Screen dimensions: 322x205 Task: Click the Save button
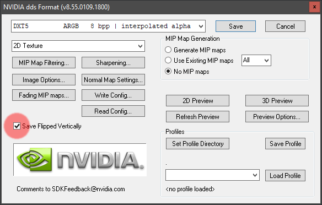pos(236,26)
